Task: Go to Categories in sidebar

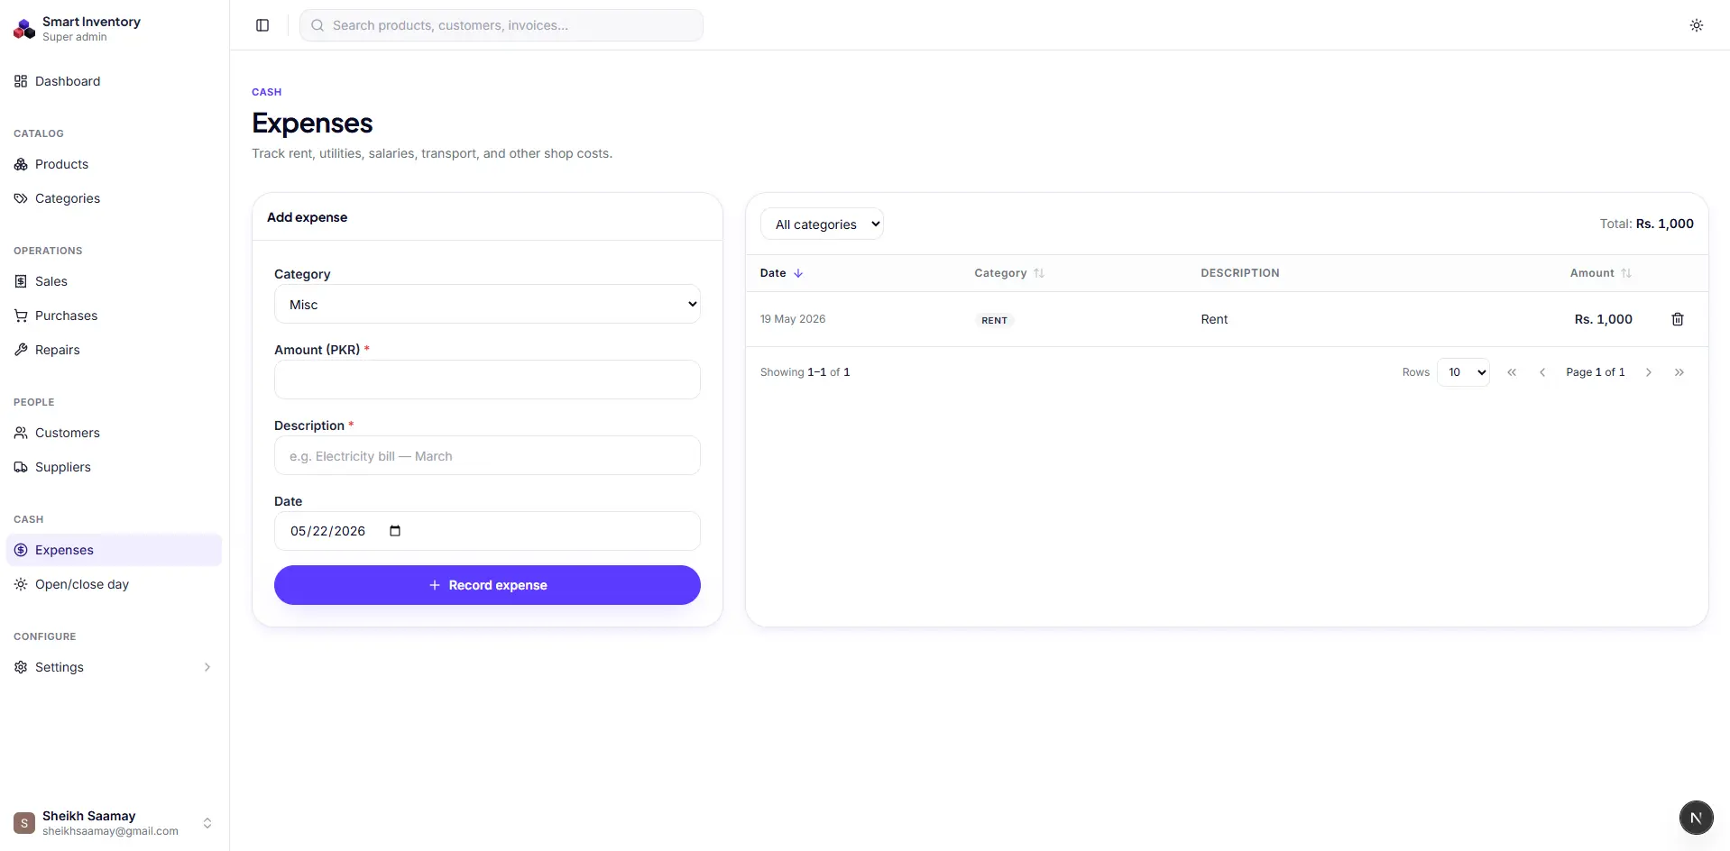Action: 114,198
